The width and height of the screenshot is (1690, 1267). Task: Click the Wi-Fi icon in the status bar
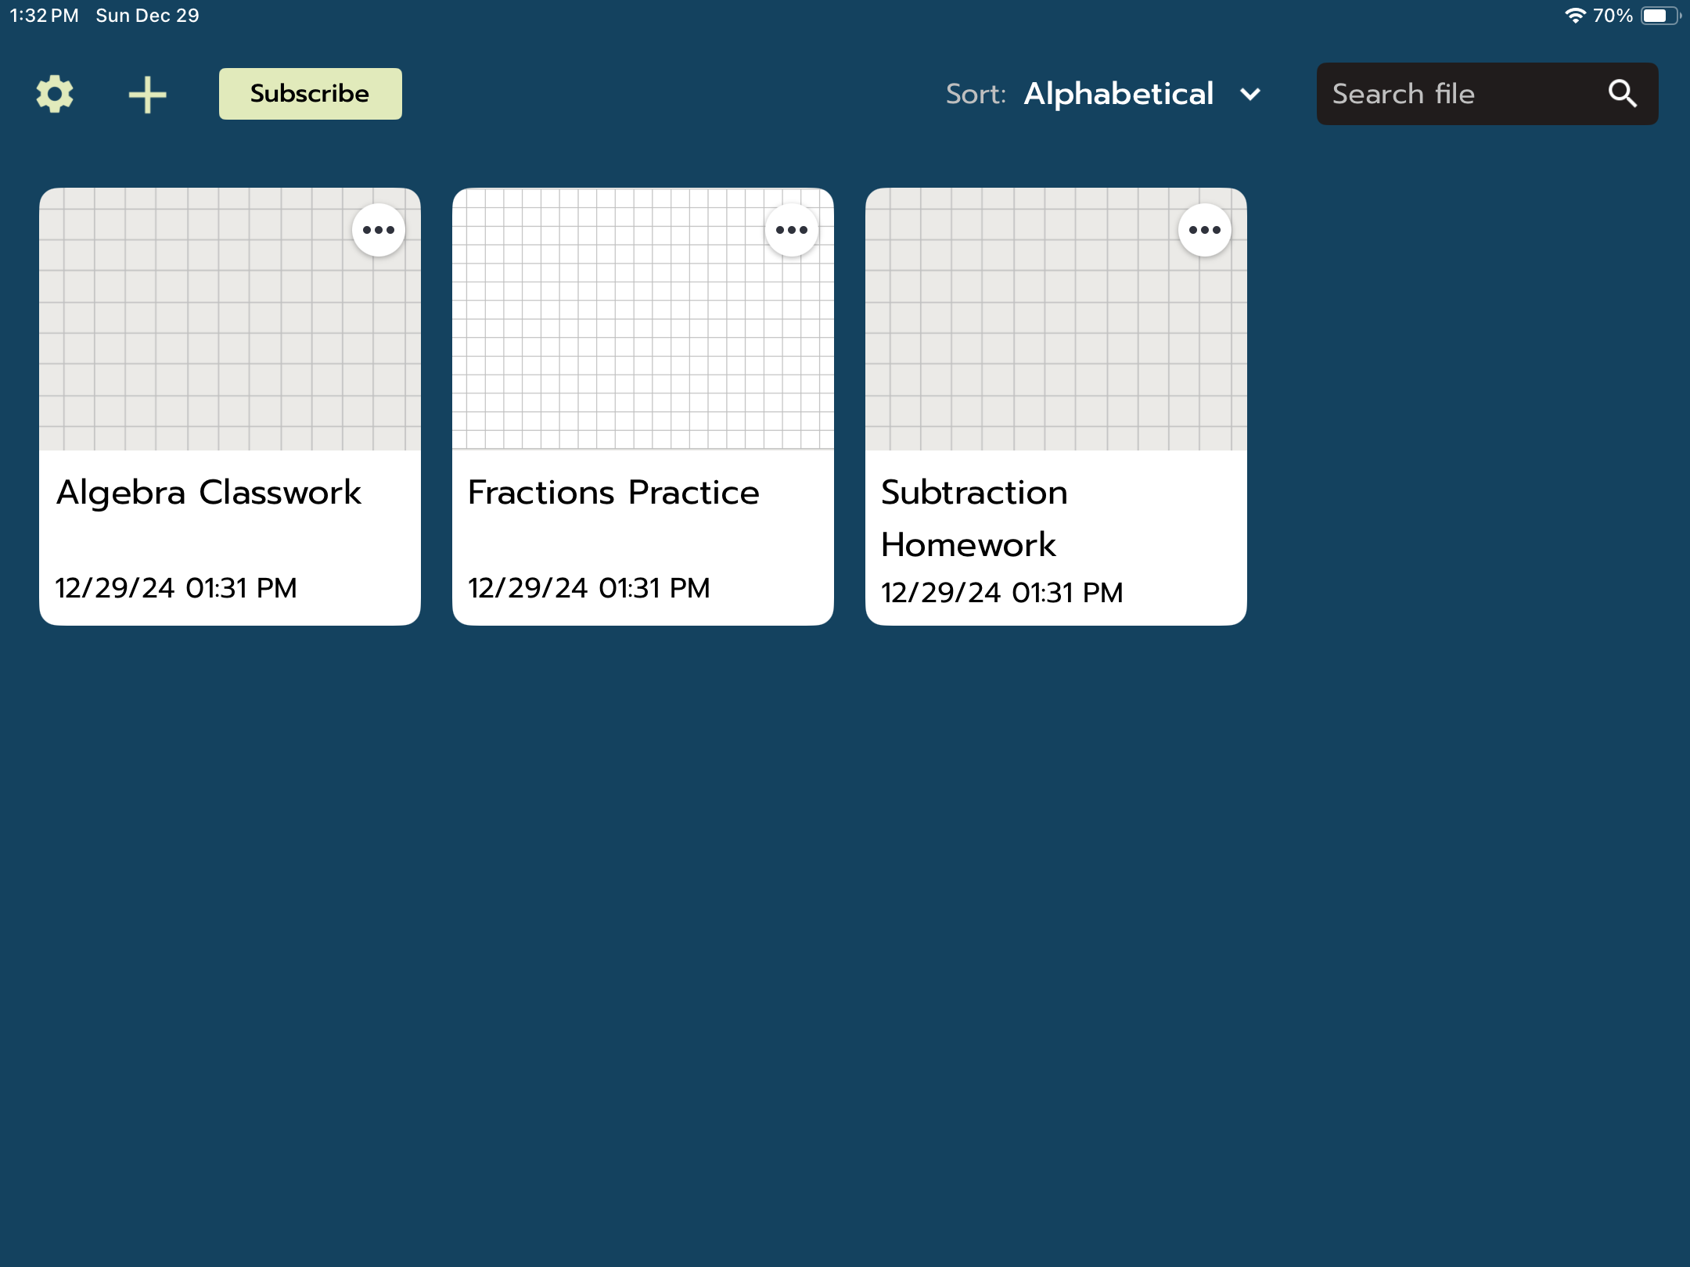(1574, 13)
